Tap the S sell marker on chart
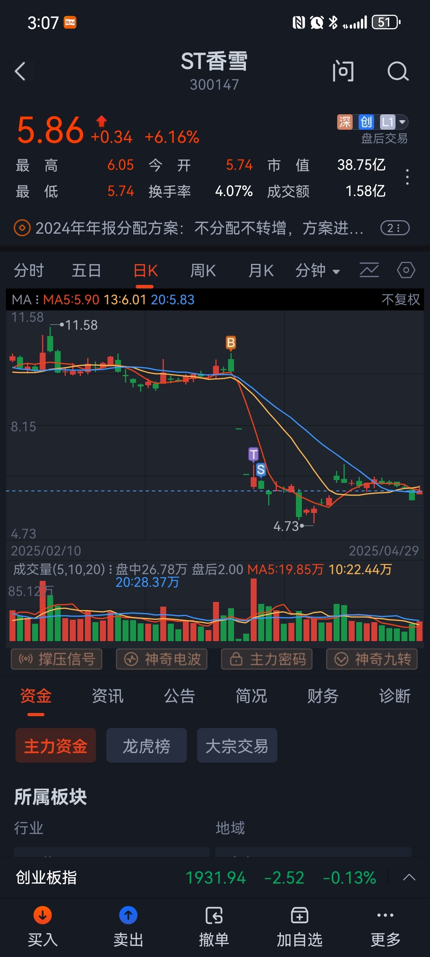This screenshot has height=957, width=430. click(x=261, y=469)
